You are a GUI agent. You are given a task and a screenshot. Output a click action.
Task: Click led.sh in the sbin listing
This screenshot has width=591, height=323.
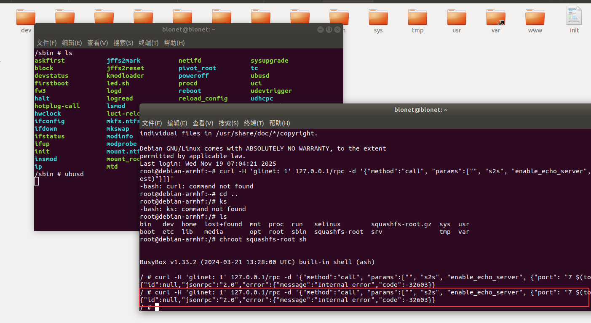[x=118, y=83]
